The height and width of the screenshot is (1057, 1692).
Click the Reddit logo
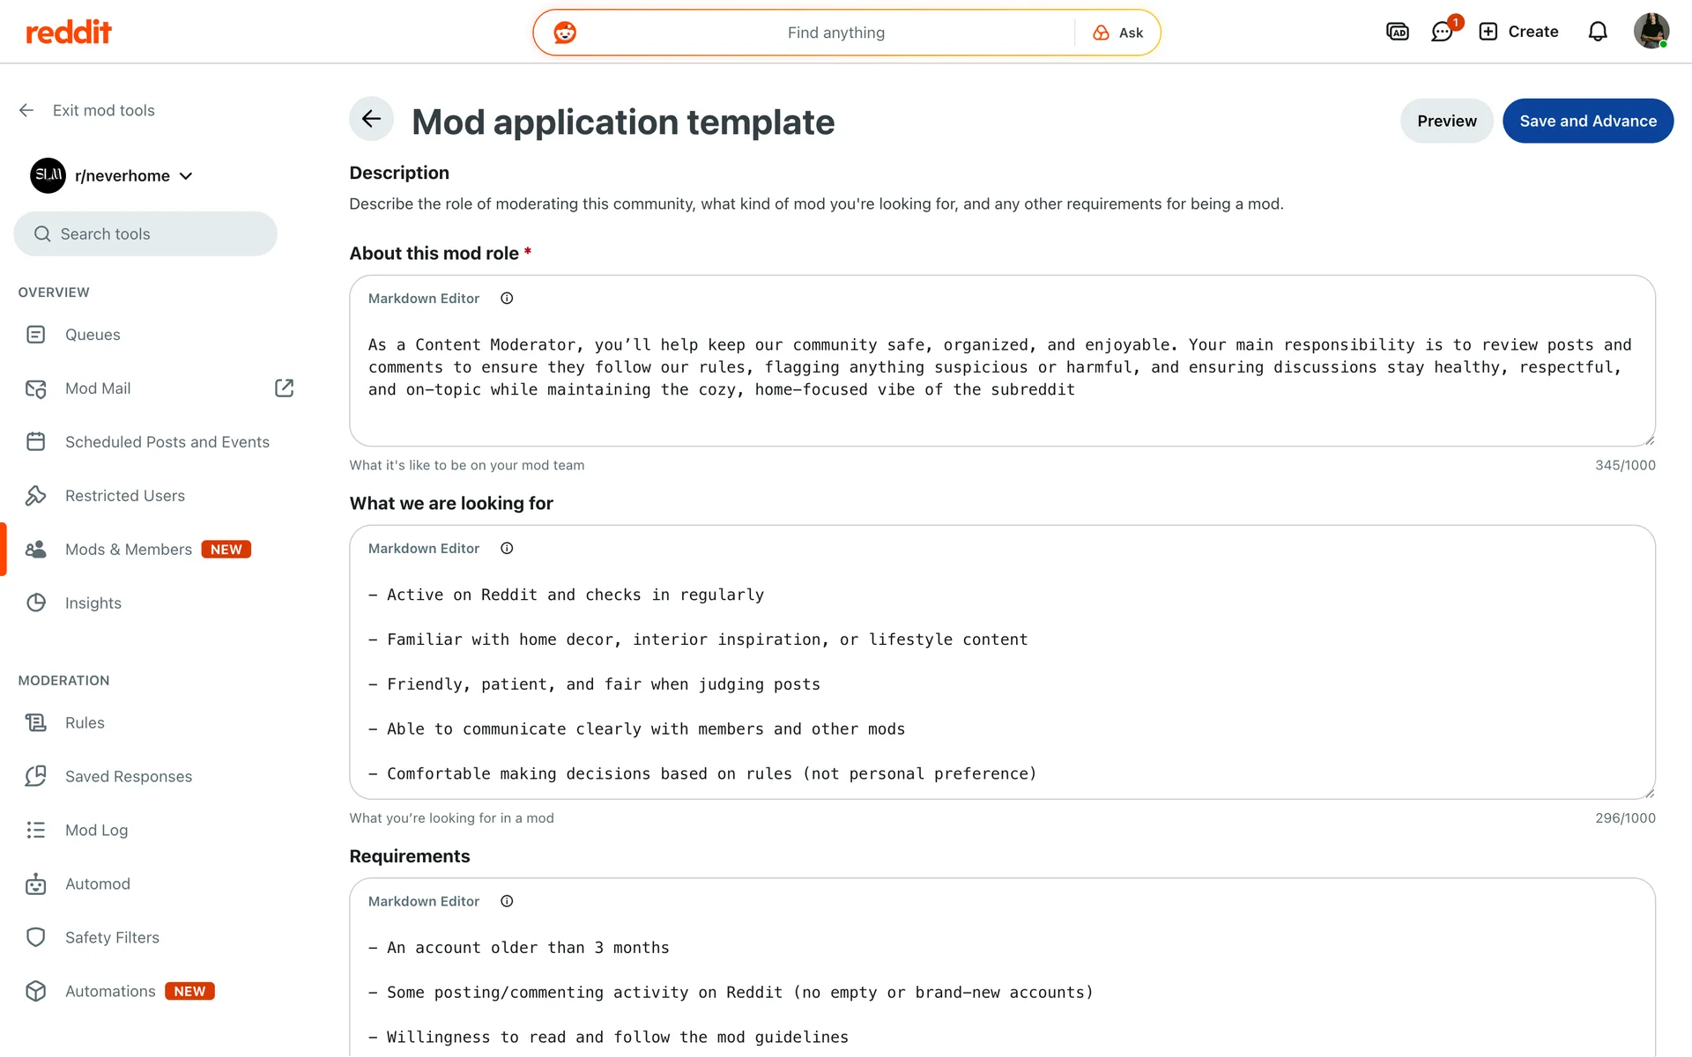(69, 33)
